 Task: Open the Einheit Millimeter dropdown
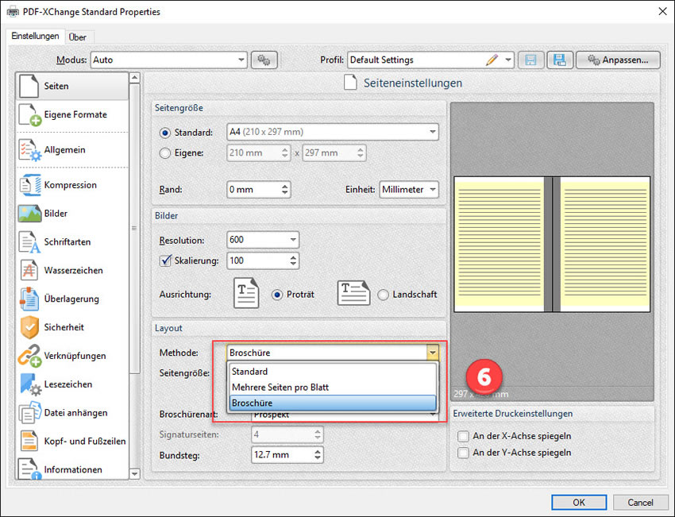click(409, 190)
